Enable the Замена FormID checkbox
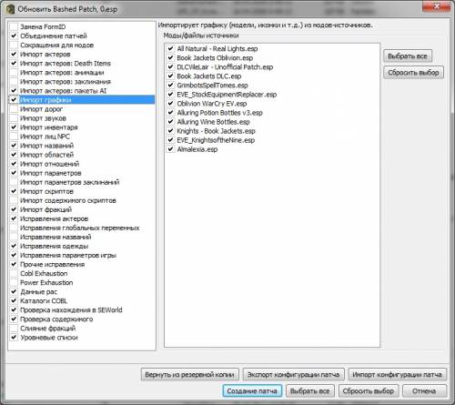This screenshot has width=455, height=405. point(14,26)
